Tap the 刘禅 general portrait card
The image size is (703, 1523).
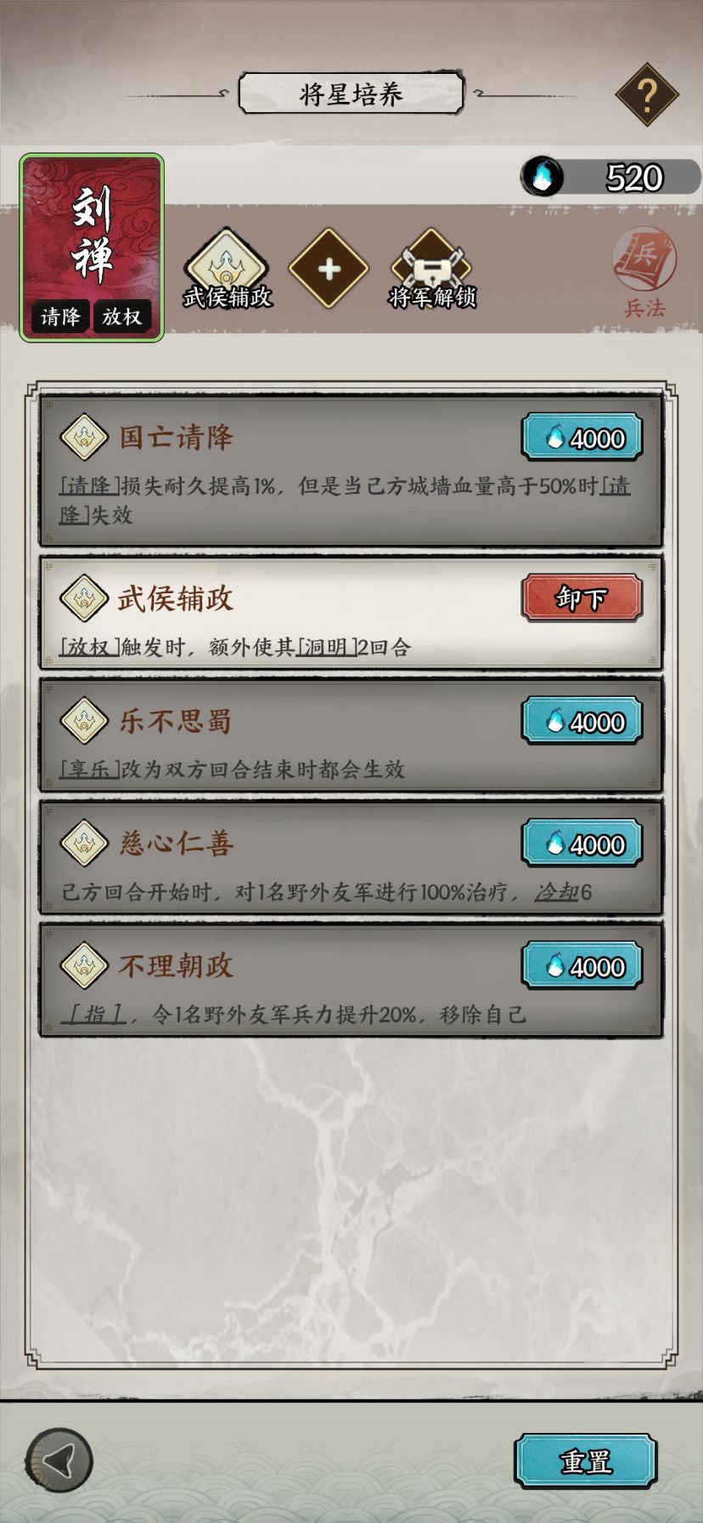(x=92, y=247)
